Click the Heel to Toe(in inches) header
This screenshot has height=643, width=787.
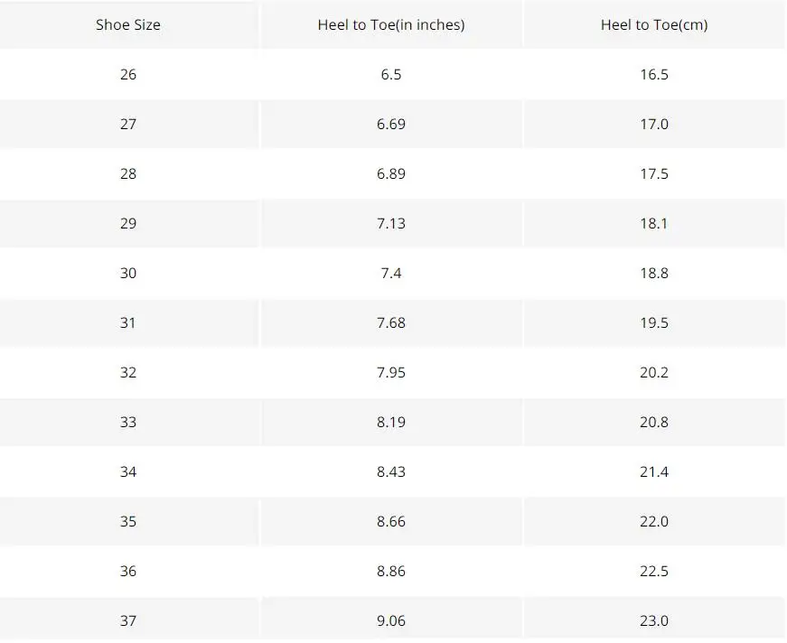coord(391,24)
